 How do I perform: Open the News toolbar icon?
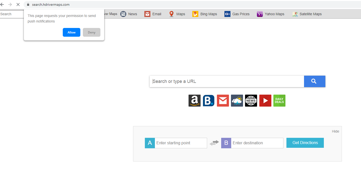point(123,14)
